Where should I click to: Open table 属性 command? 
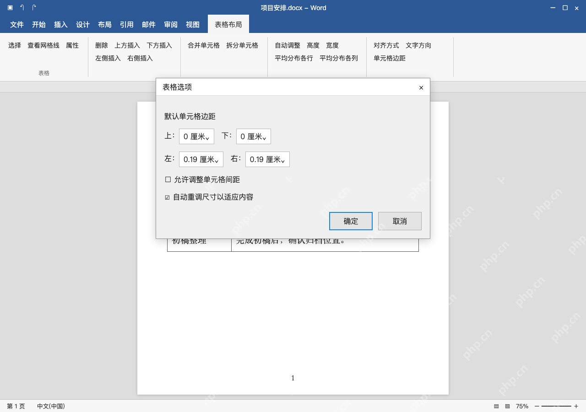[72, 45]
